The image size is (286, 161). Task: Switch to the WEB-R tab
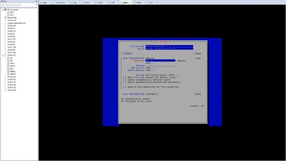click(139, 3)
